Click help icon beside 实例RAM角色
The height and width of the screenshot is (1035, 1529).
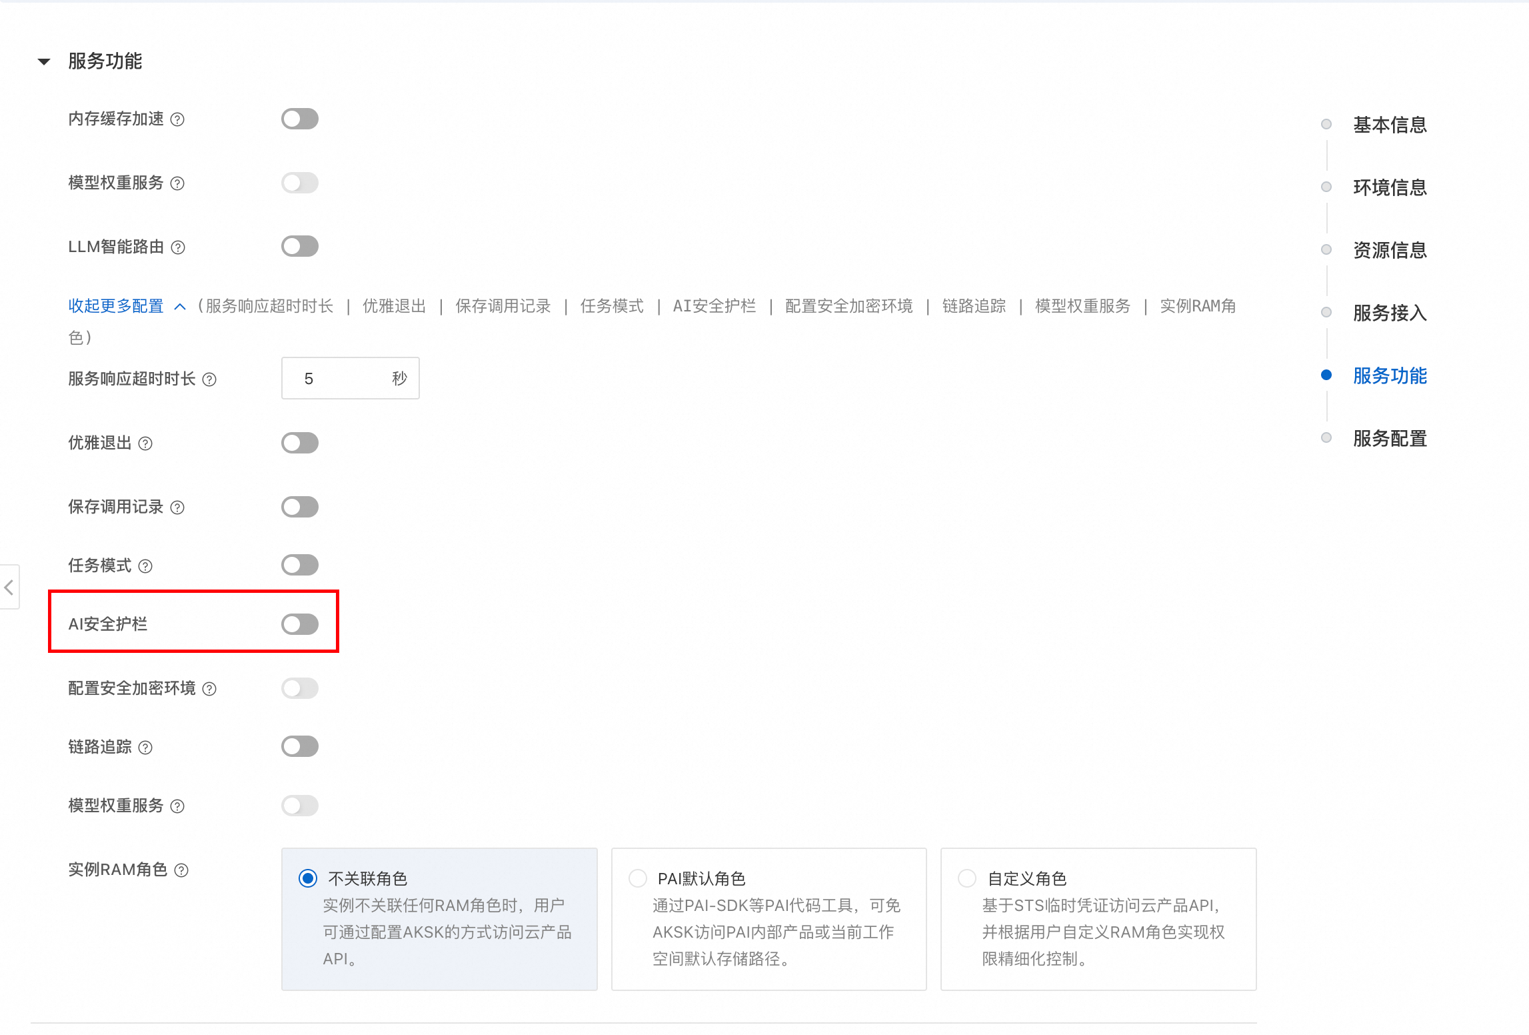(181, 870)
